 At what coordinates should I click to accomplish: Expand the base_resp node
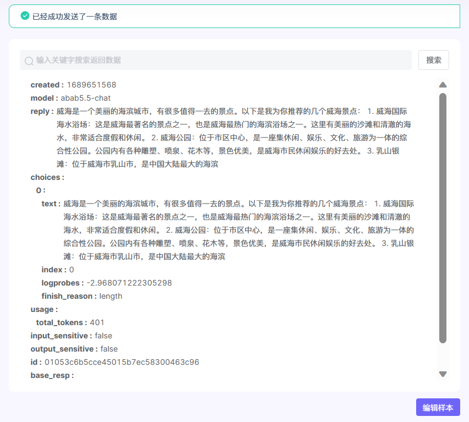point(51,375)
